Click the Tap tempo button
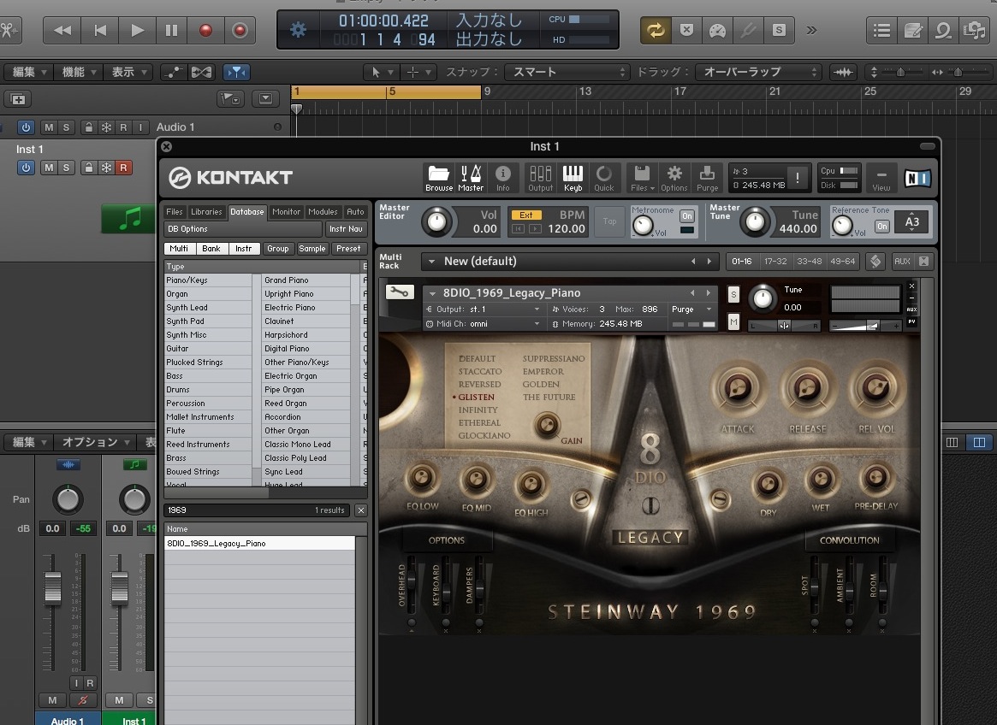This screenshot has height=725, width=997. 610,221
